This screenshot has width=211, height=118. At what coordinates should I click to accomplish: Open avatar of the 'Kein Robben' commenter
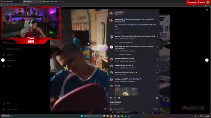(x=111, y=59)
